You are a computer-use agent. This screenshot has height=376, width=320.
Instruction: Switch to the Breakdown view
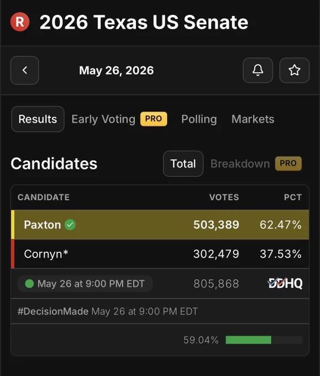(x=240, y=164)
